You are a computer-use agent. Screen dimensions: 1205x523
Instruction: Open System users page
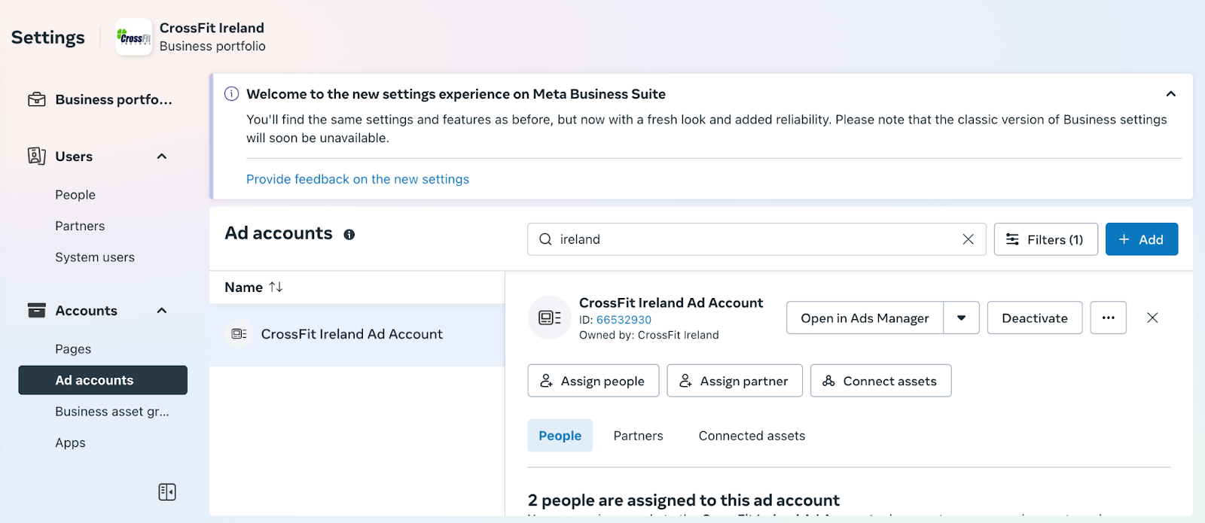[x=95, y=257]
